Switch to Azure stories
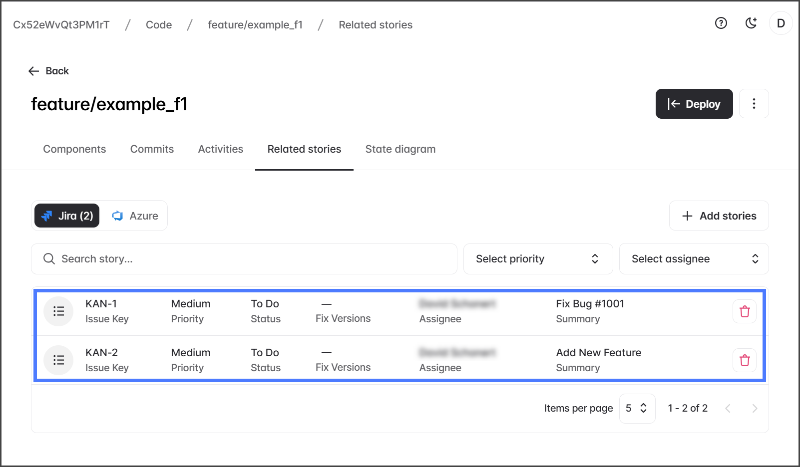Viewport: 800px width, 467px height. [135, 216]
